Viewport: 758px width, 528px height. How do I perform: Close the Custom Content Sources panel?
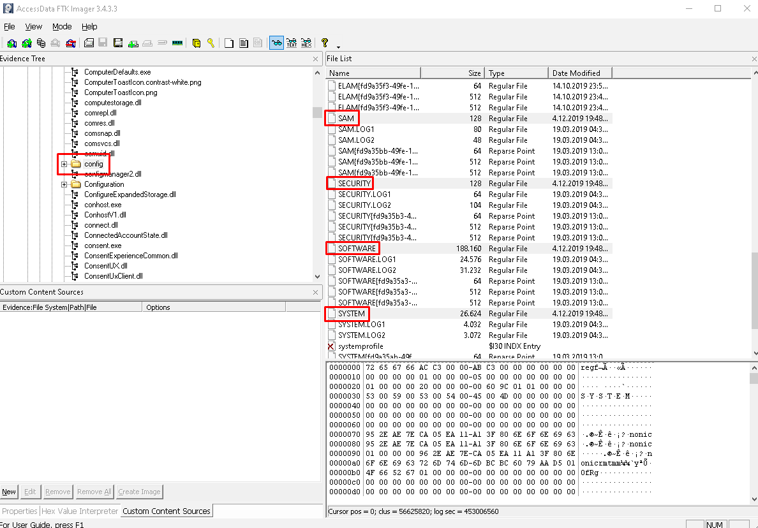click(316, 292)
